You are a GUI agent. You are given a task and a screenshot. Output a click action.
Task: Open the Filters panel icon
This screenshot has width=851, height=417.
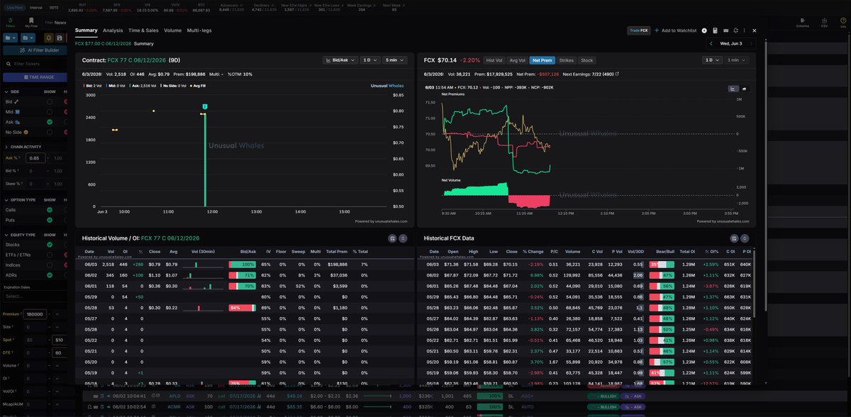point(10,21)
